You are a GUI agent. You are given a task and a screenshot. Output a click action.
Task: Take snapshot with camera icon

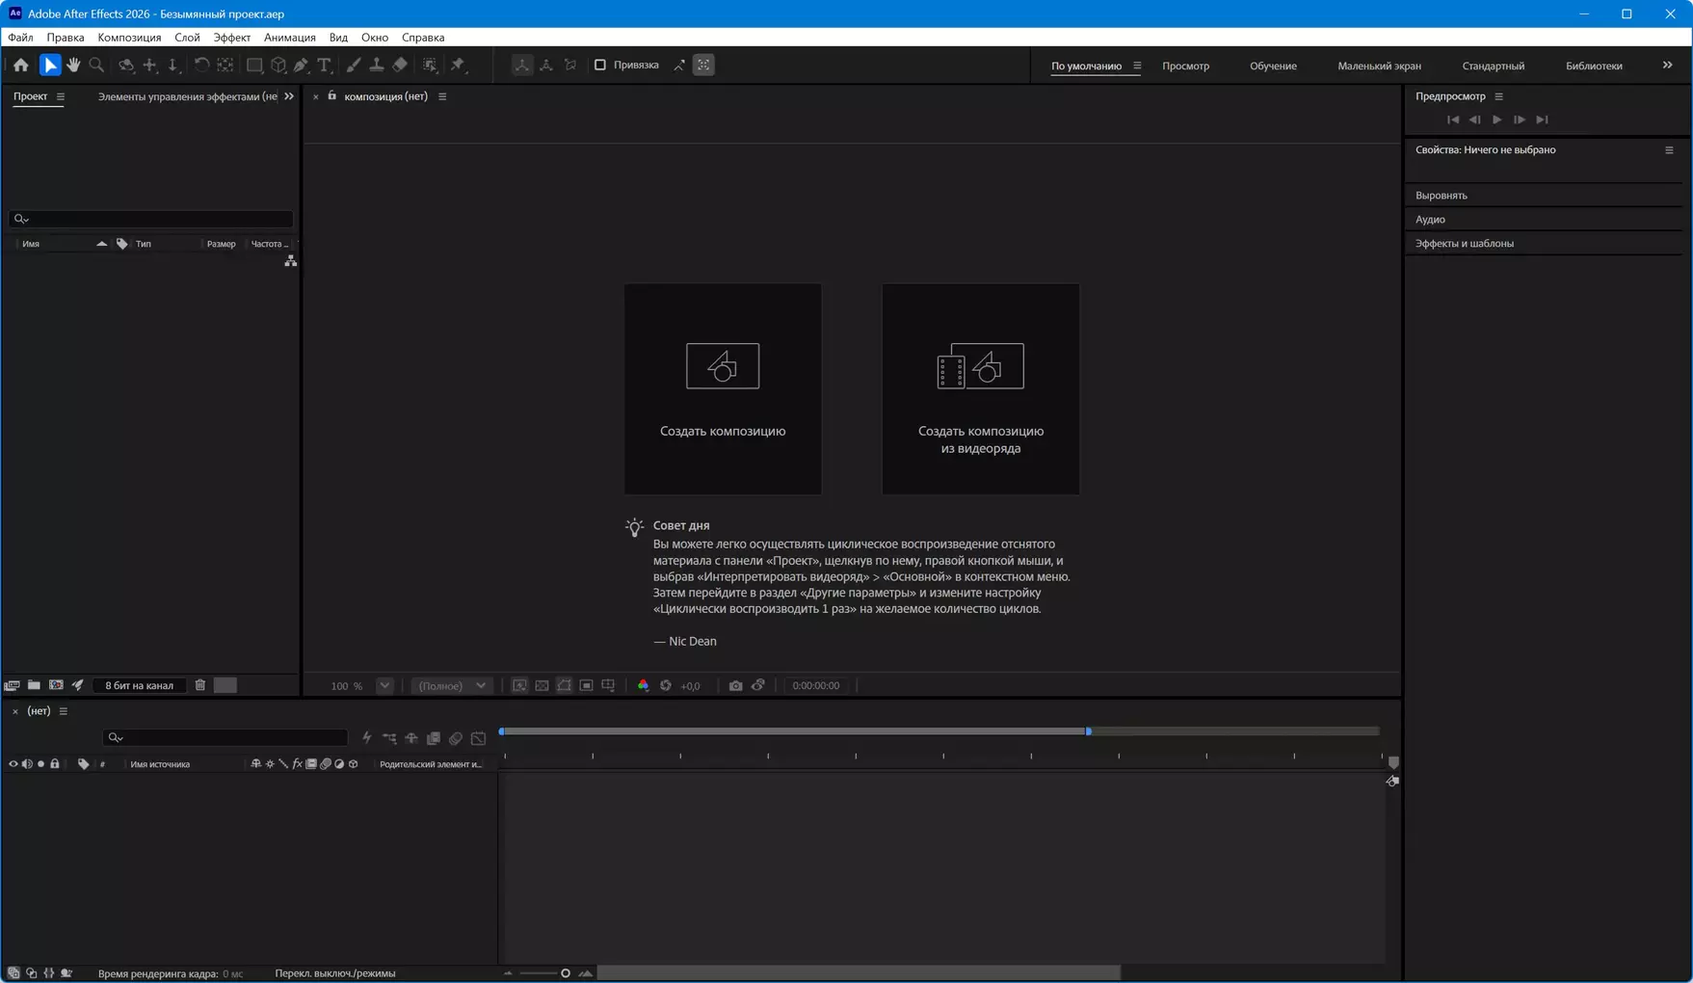click(x=735, y=685)
